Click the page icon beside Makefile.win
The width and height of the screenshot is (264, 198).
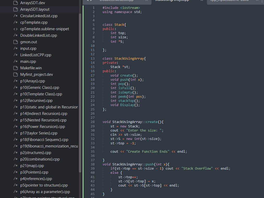(15, 68)
